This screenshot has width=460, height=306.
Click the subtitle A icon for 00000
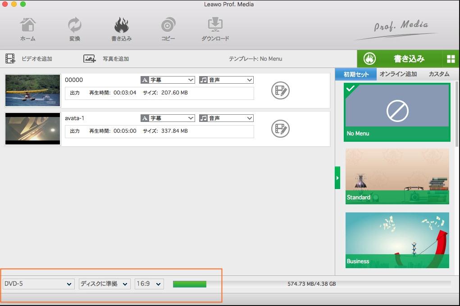tap(145, 80)
